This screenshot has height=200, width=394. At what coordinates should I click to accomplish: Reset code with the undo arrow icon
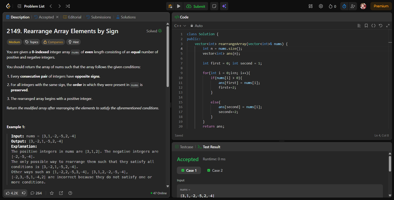click(381, 26)
